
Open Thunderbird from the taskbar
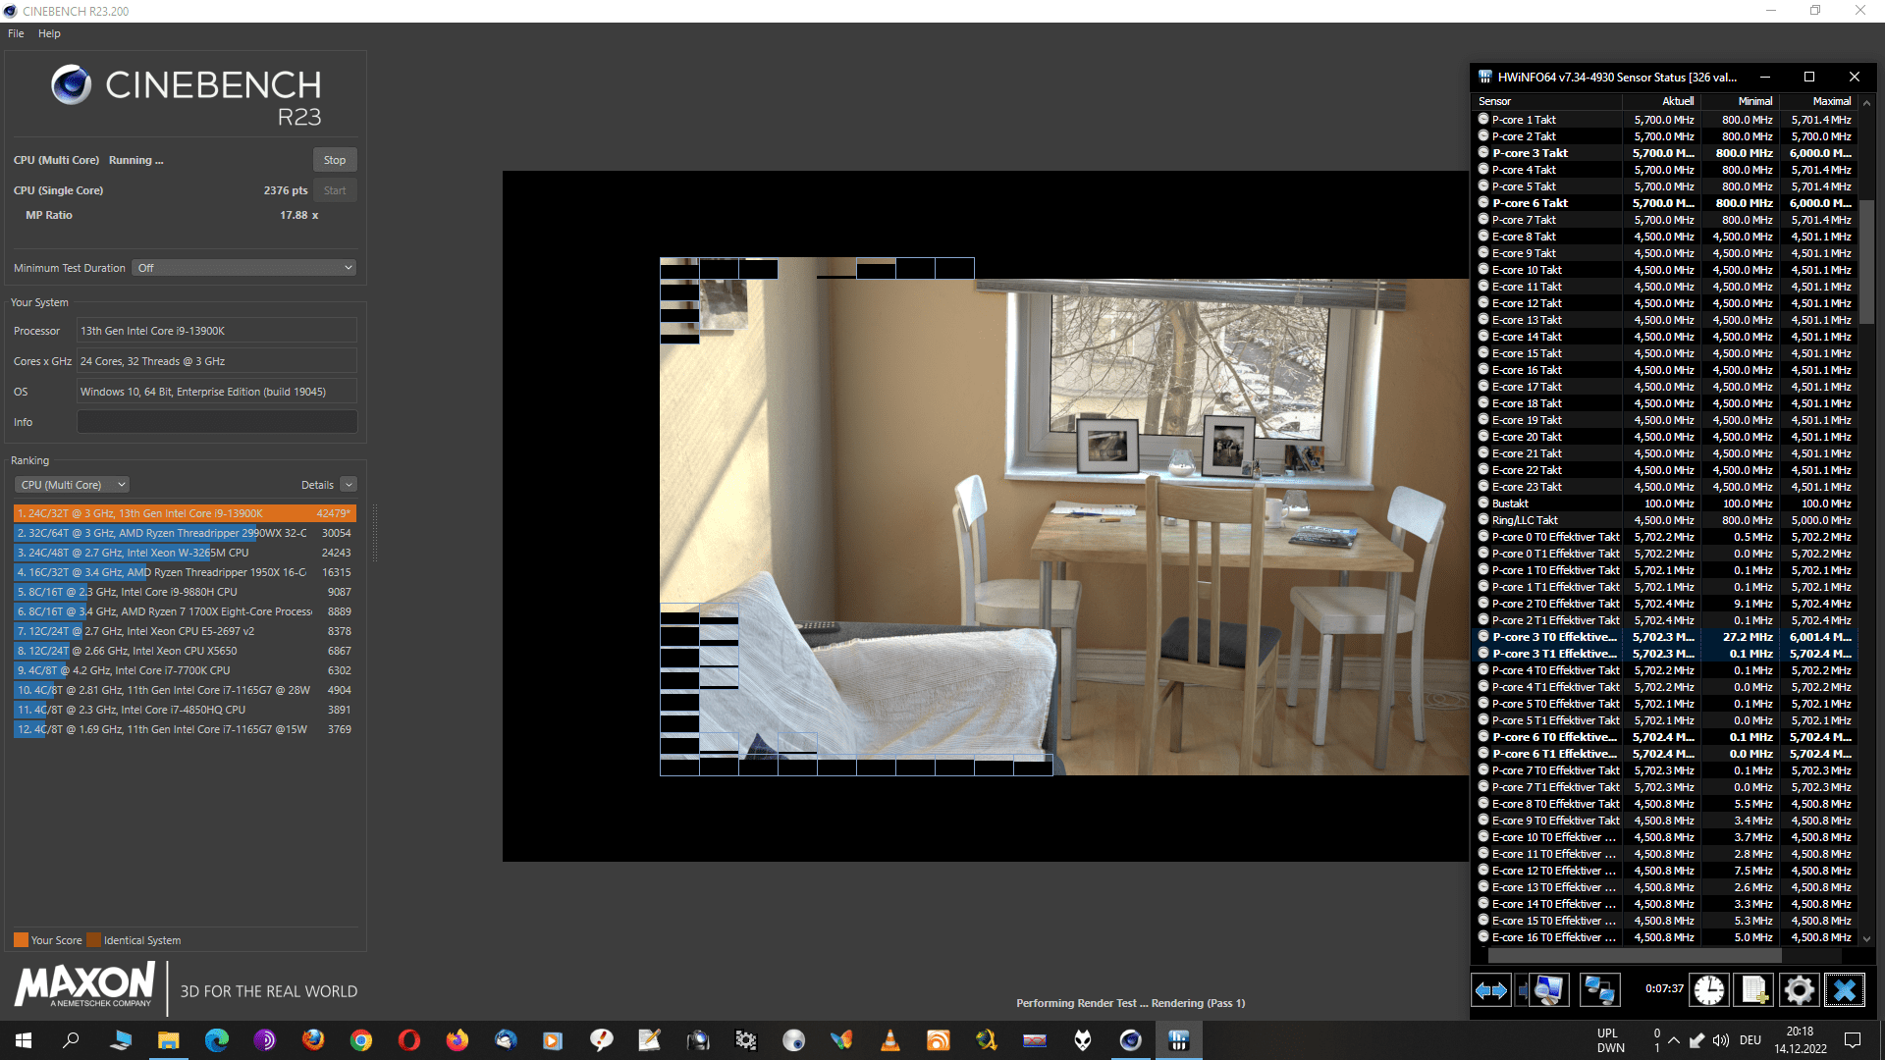[x=506, y=1040]
